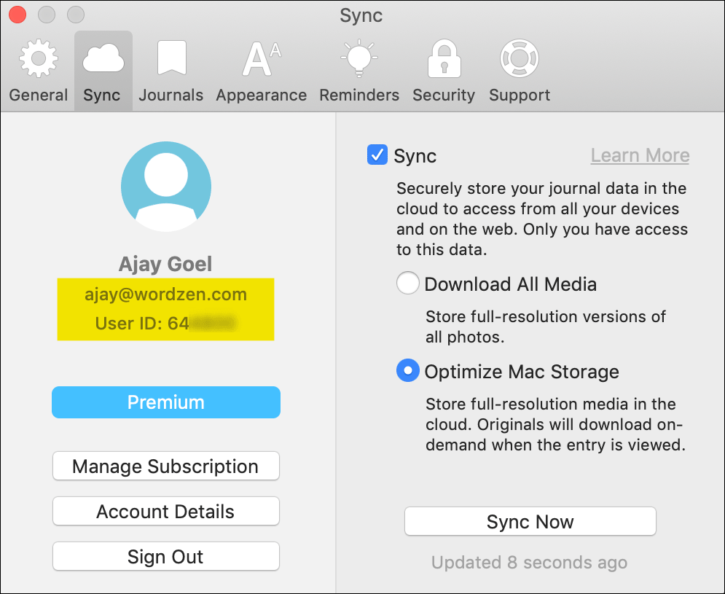Screen dimensions: 725x594
Task: Follow the Learn More link
Action: [x=640, y=155]
